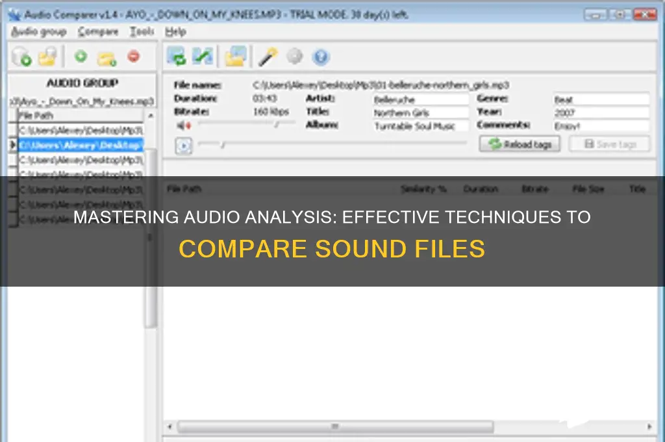Viewport: 665px width, 442px height.
Task: Click the green checkmark toolbar icon
Action: 203,57
